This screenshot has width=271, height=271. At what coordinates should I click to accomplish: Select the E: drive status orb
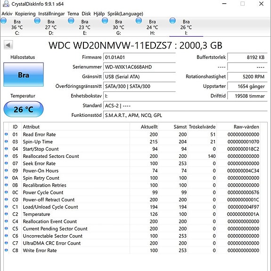(x=71, y=21)
